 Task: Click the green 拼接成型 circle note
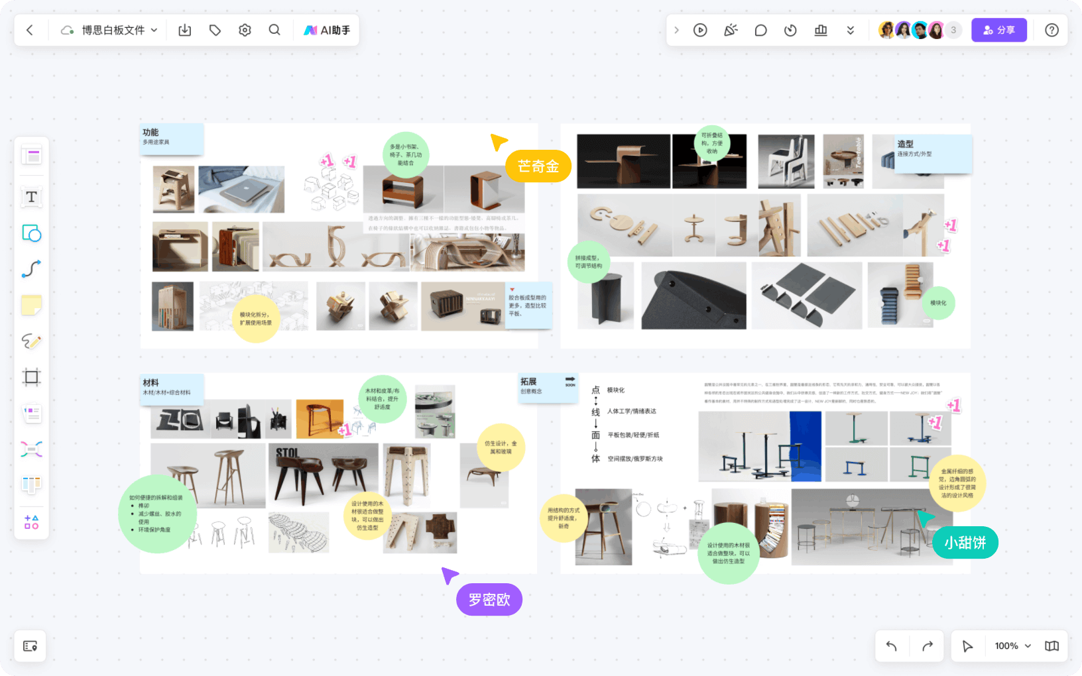(589, 262)
